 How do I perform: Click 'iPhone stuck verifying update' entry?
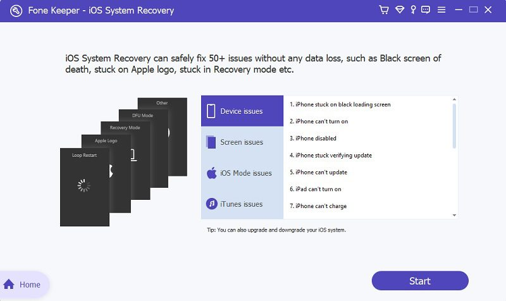click(330, 156)
